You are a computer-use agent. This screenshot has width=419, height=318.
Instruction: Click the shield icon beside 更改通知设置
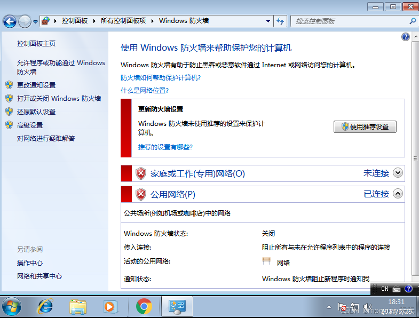click(9, 85)
